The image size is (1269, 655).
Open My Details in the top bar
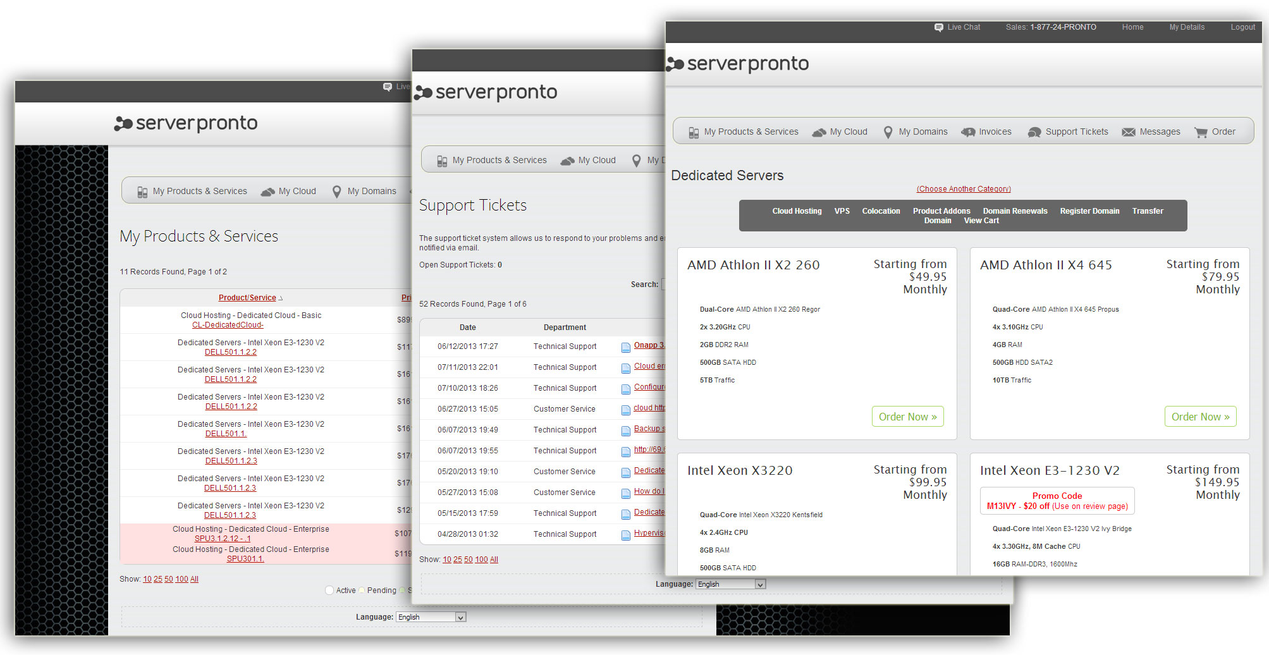(x=1187, y=27)
